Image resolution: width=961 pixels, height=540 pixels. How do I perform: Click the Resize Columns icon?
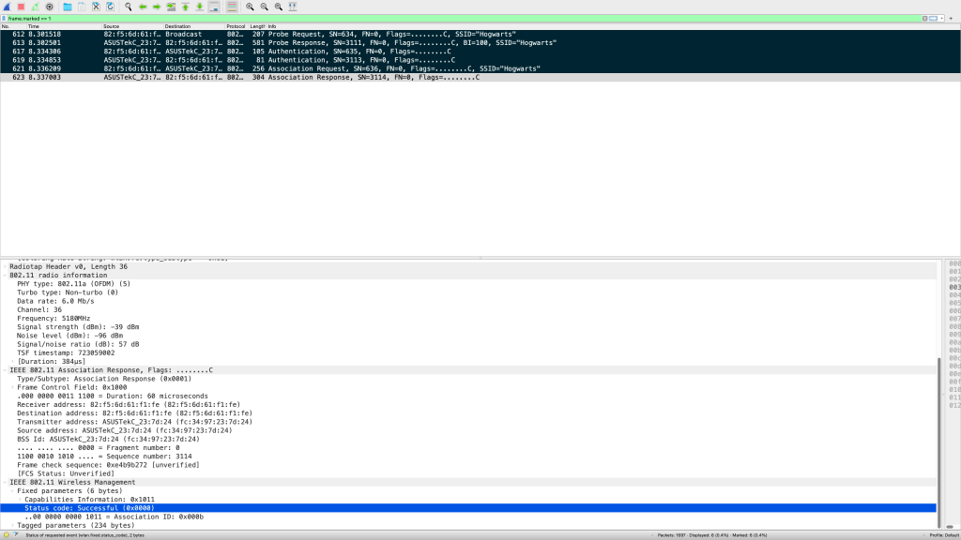point(294,7)
